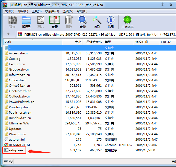Viewport: 176px width, 167px height.
Task: Click the disk drive icon in status bar
Action: coord(6,161)
